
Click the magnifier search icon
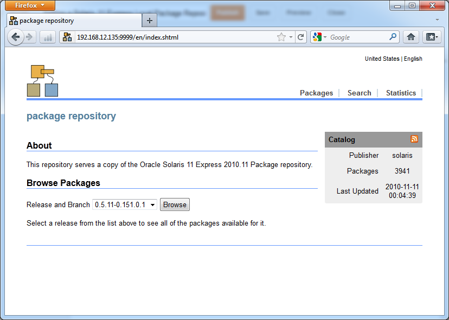(393, 37)
